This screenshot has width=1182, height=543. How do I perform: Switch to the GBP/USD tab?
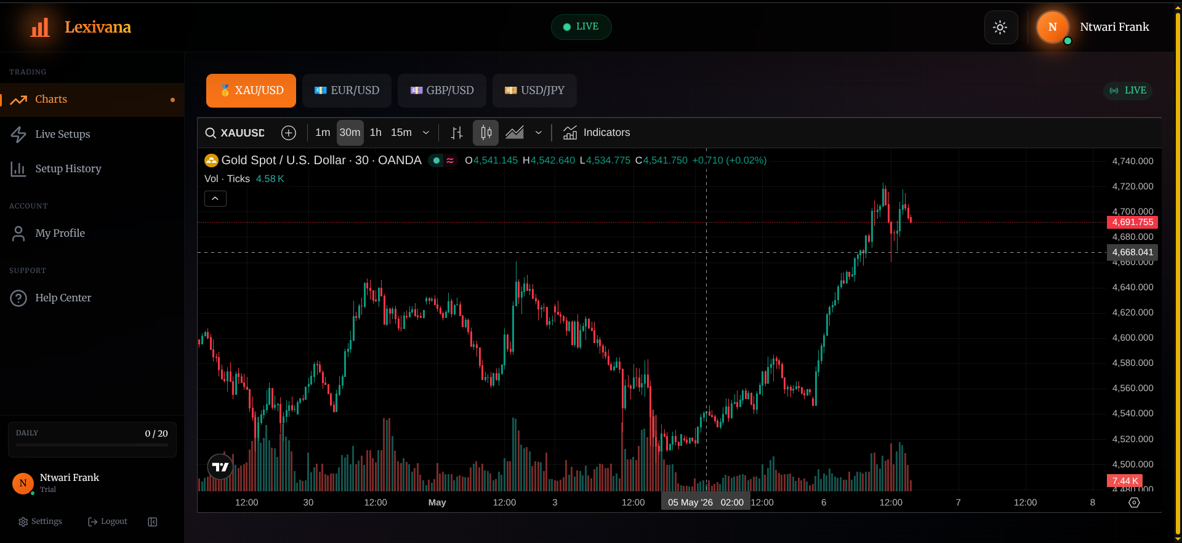coord(442,90)
